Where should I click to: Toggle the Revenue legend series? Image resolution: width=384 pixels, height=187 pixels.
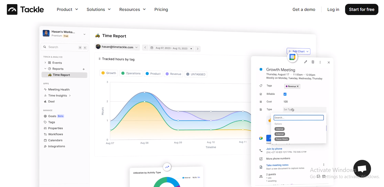coord(173,74)
